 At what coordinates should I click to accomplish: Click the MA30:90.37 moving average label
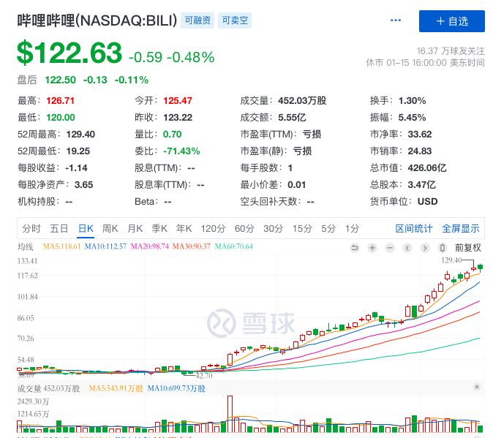191,246
